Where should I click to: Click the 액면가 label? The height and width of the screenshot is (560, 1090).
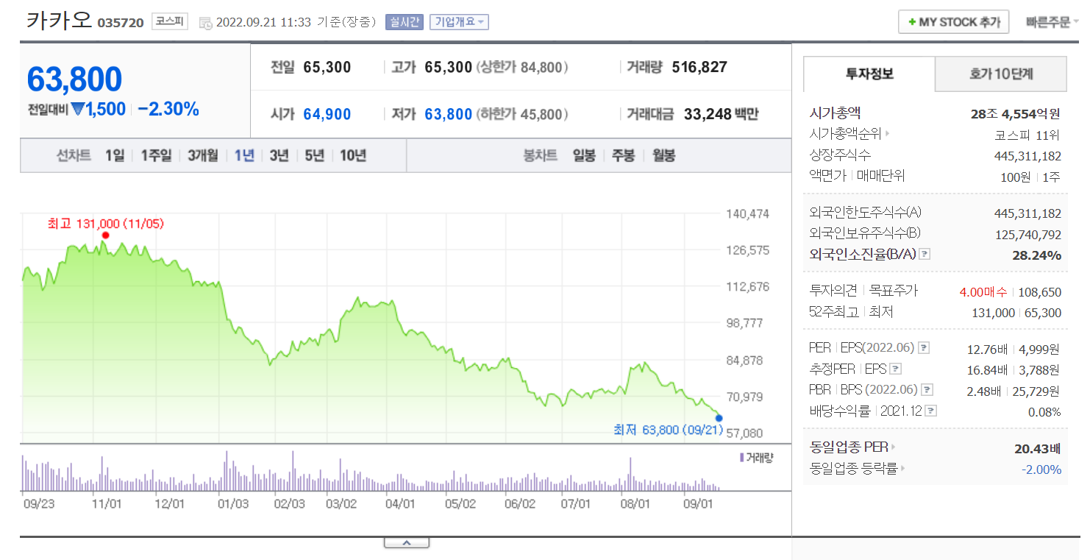click(829, 176)
